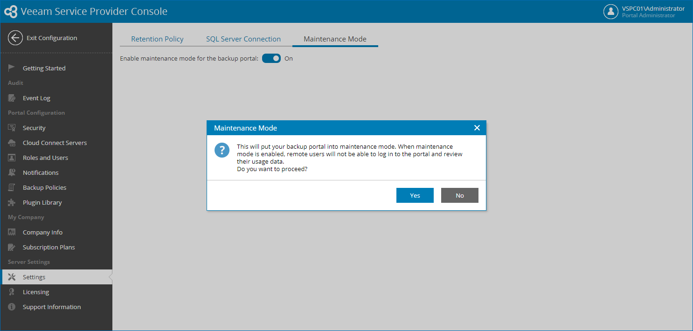Screen dimensions: 693x331
Task: Click the Portal Configuration section heading
Action: tap(36, 113)
